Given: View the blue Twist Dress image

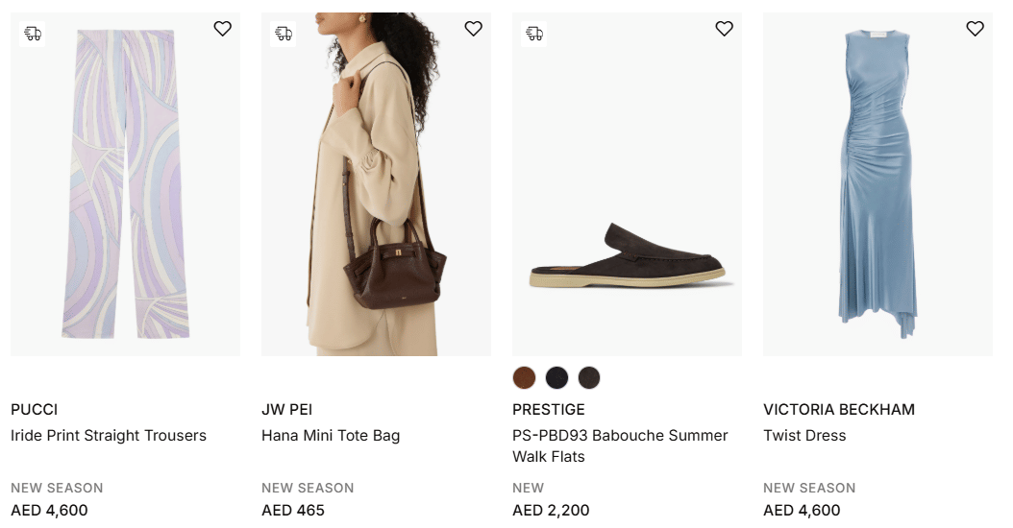Looking at the screenshot, I should [x=877, y=192].
